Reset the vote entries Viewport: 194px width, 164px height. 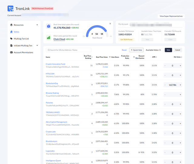pos(124,50)
